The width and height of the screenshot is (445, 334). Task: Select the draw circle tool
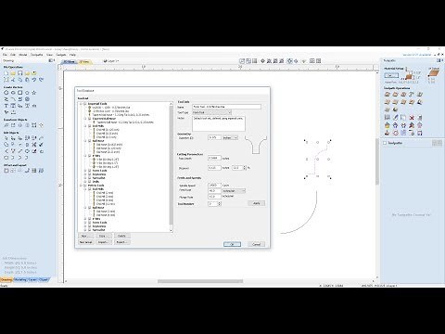[6, 93]
